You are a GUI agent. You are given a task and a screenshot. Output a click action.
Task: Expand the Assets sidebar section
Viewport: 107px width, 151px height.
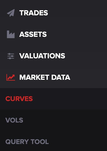tap(53, 34)
